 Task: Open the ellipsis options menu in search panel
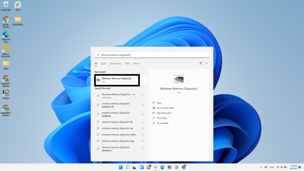coord(206,63)
